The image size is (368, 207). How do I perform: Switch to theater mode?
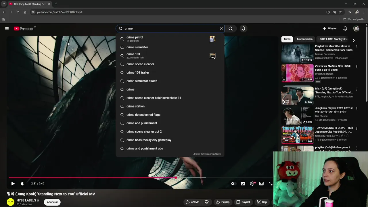coord(261,183)
